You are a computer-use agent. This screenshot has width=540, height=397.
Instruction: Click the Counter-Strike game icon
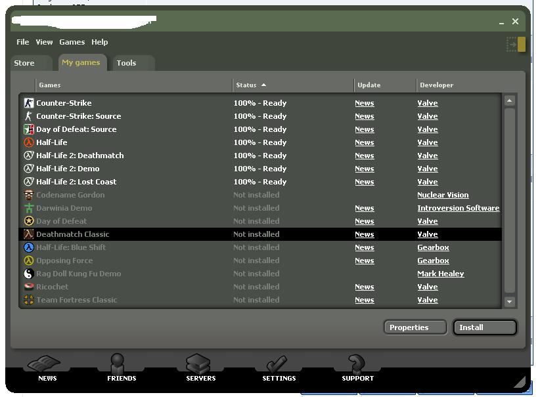29,103
